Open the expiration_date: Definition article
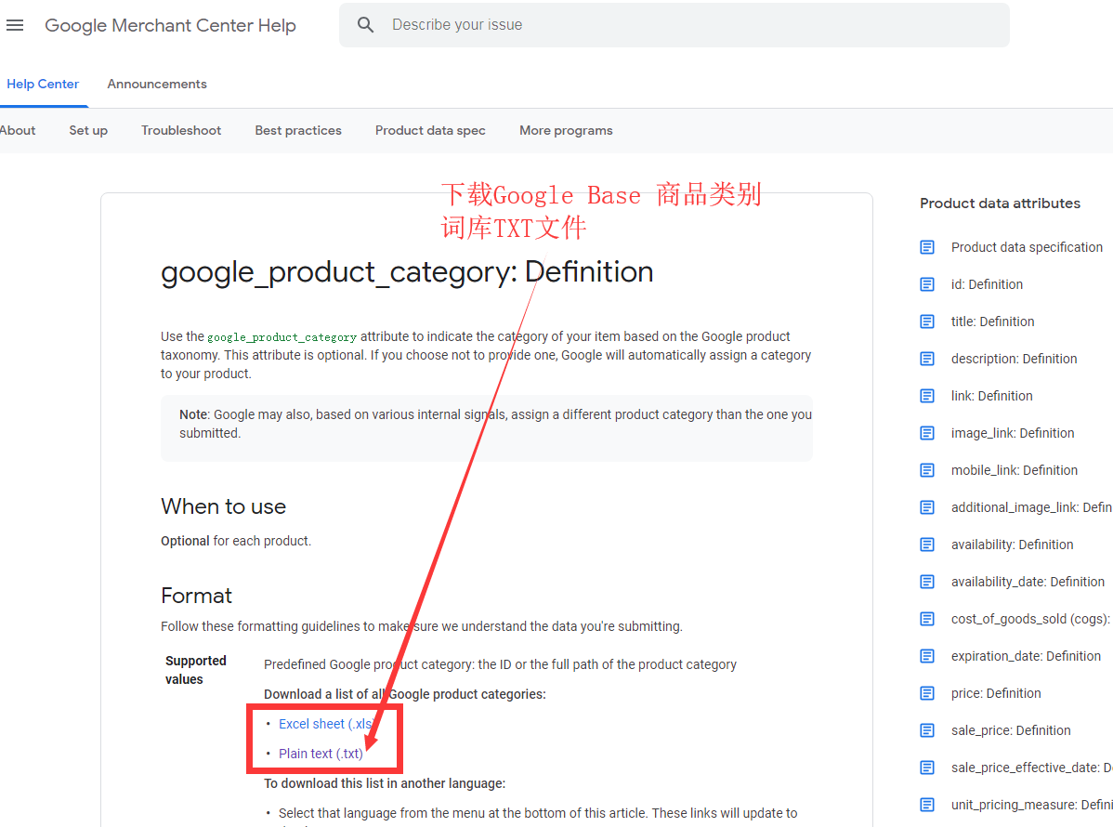1113x827 pixels. click(x=1026, y=656)
